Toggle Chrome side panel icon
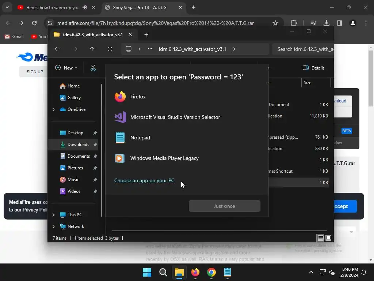Image resolution: width=374 pixels, height=281 pixels. [339, 23]
